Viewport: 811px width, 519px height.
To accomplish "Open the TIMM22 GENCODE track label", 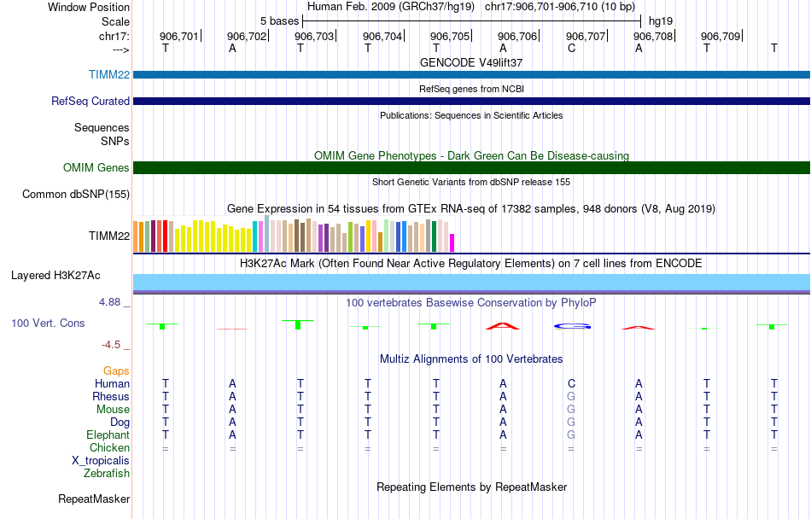I will (x=109, y=74).
